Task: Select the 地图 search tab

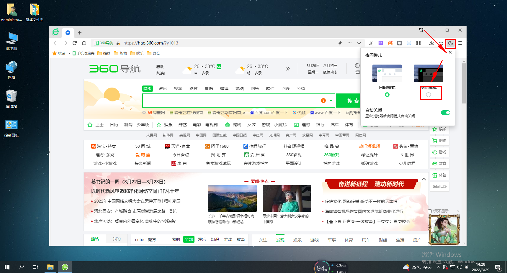Action: point(240,88)
